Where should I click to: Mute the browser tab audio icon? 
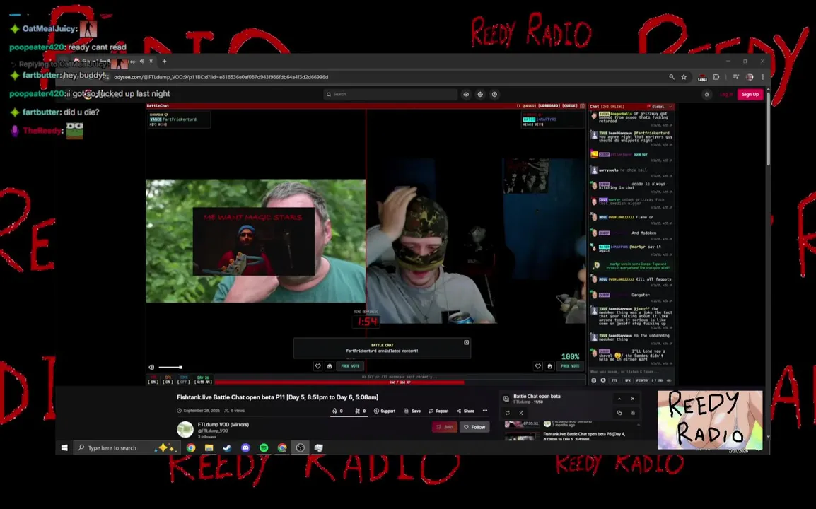[x=142, y=61]
